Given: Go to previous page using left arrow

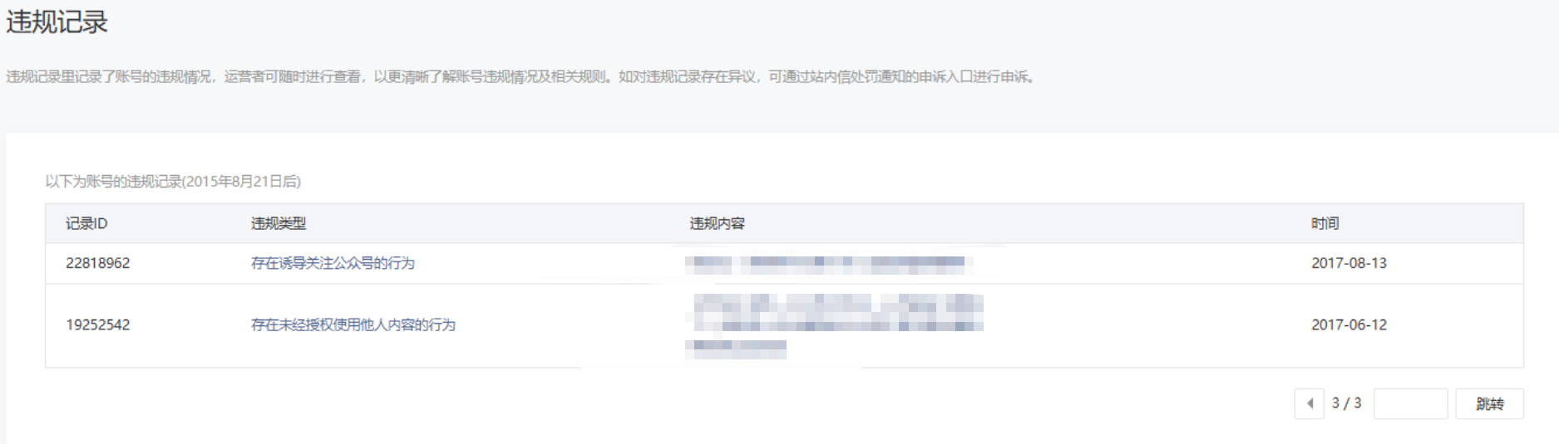Looking at the screenshot, I should click(x=1309, y=403).
